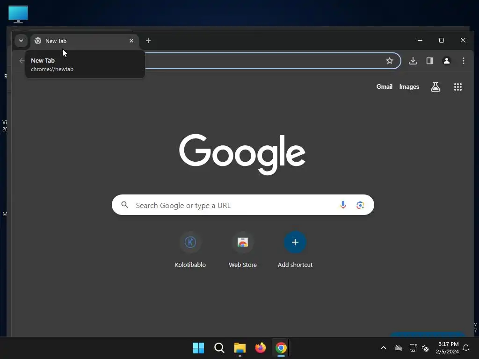This screenshot has height=359, width=479.
Task: Open File Explorer from taskbar
Action: [x=240, y=348]
